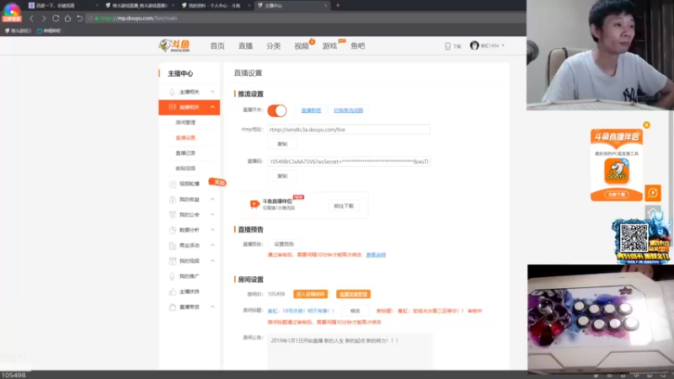
Task: Expand the 直播带货 chevron
Action: (x=212, y=307)
